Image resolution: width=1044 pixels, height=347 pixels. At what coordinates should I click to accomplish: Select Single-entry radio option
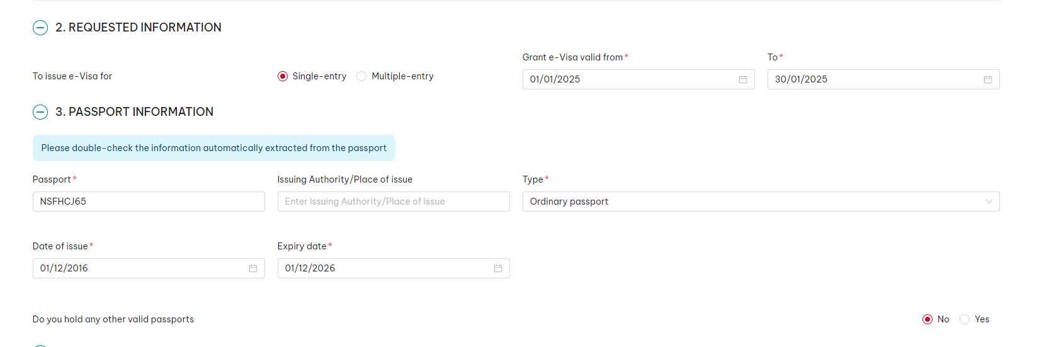(283, 76)
